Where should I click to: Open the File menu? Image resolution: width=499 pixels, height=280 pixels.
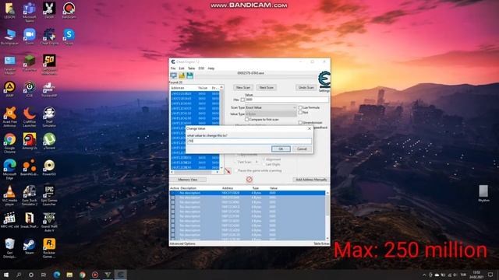click(x=173, y=68)
